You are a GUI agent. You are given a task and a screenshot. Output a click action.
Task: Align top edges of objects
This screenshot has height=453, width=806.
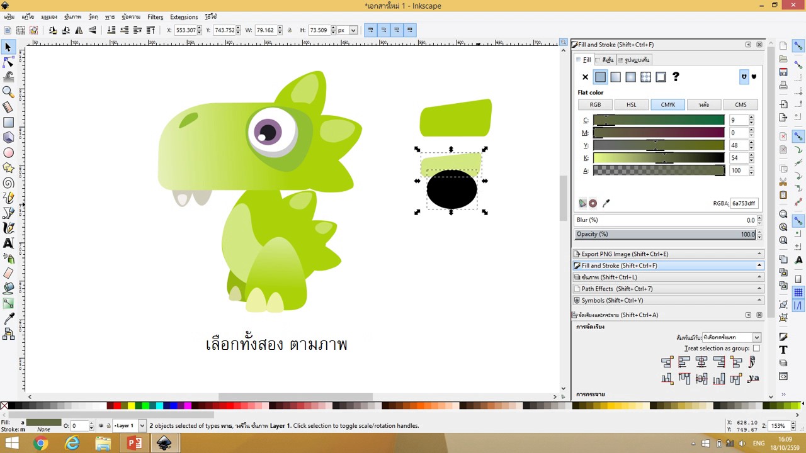click(x=684, y=378)
